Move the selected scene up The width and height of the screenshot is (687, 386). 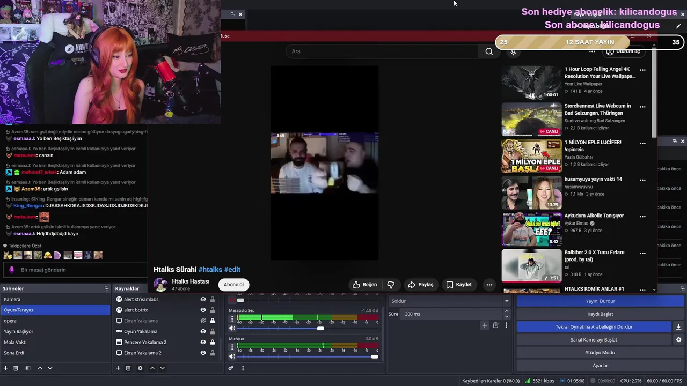(40, 368)
